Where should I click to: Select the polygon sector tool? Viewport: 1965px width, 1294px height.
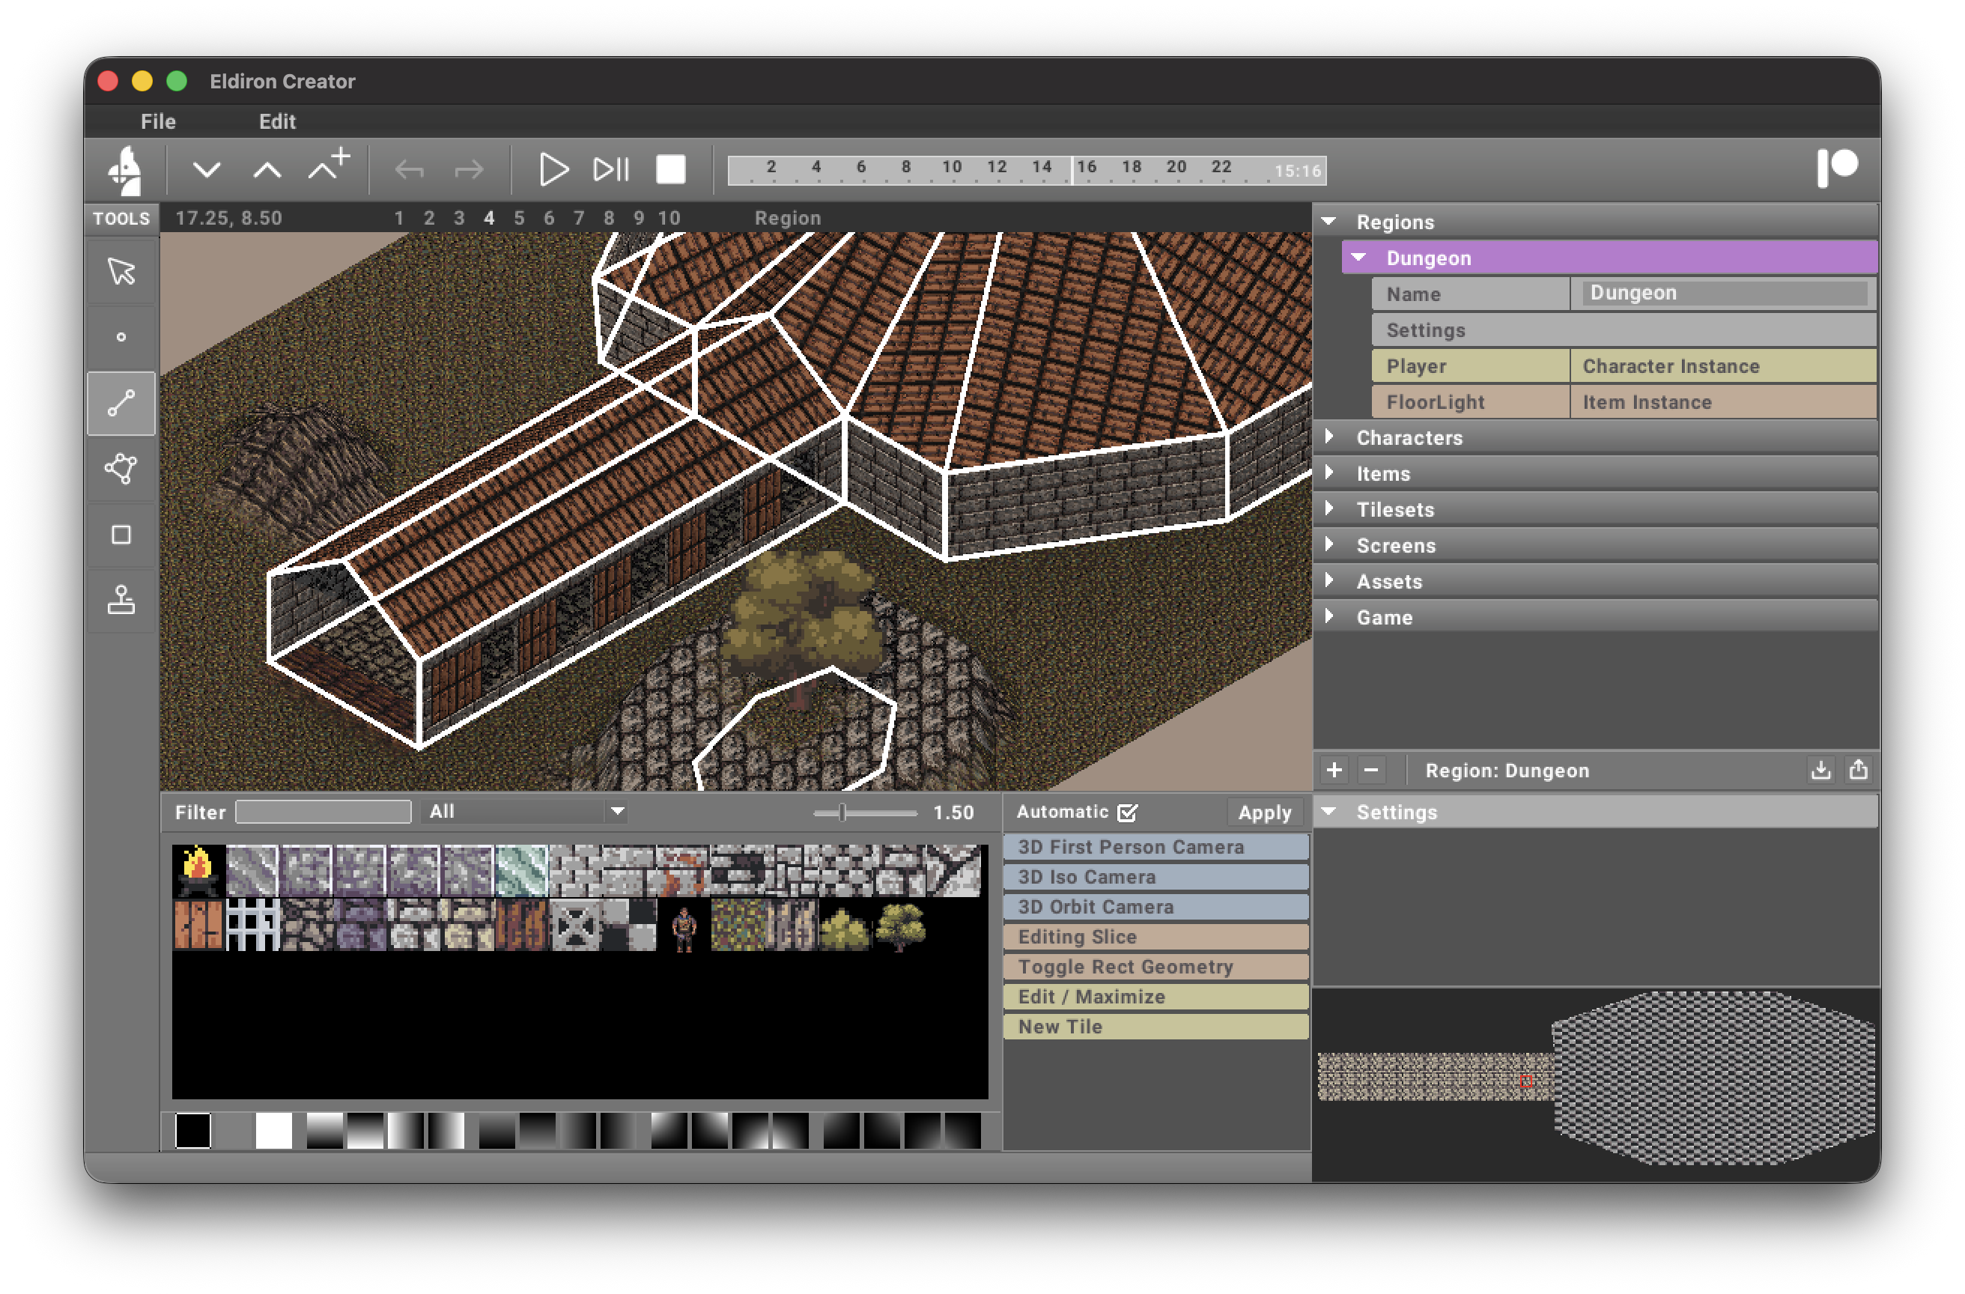pos(121,469)
